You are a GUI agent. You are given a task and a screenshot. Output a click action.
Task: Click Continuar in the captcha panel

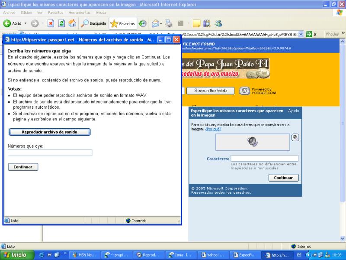pos(284,178)
